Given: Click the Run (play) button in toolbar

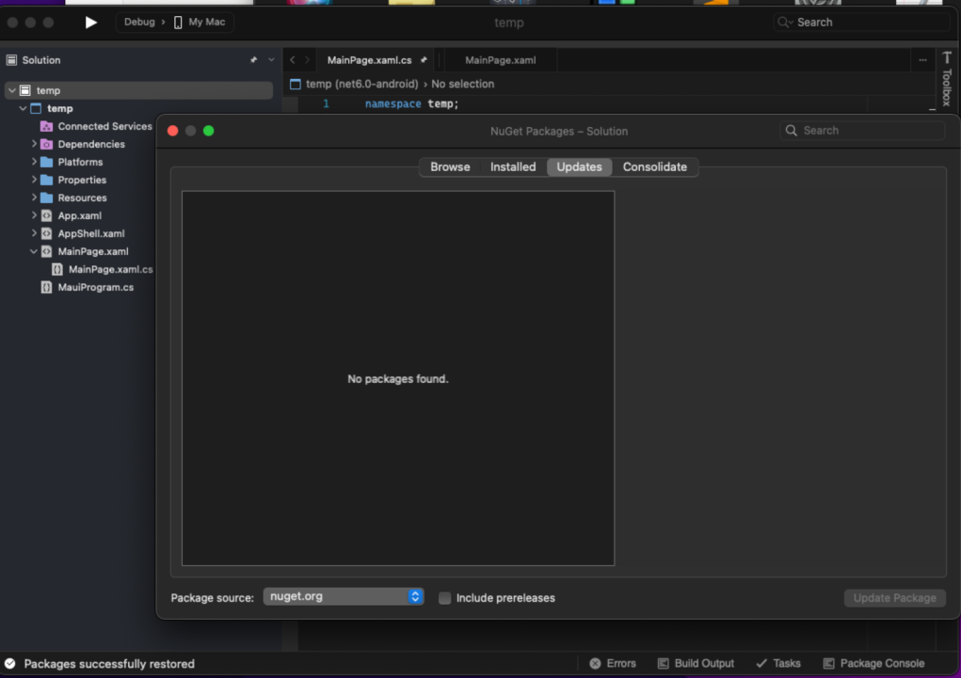Looking at the screenshot, I should pyautogui.click(x=91, y=22).
